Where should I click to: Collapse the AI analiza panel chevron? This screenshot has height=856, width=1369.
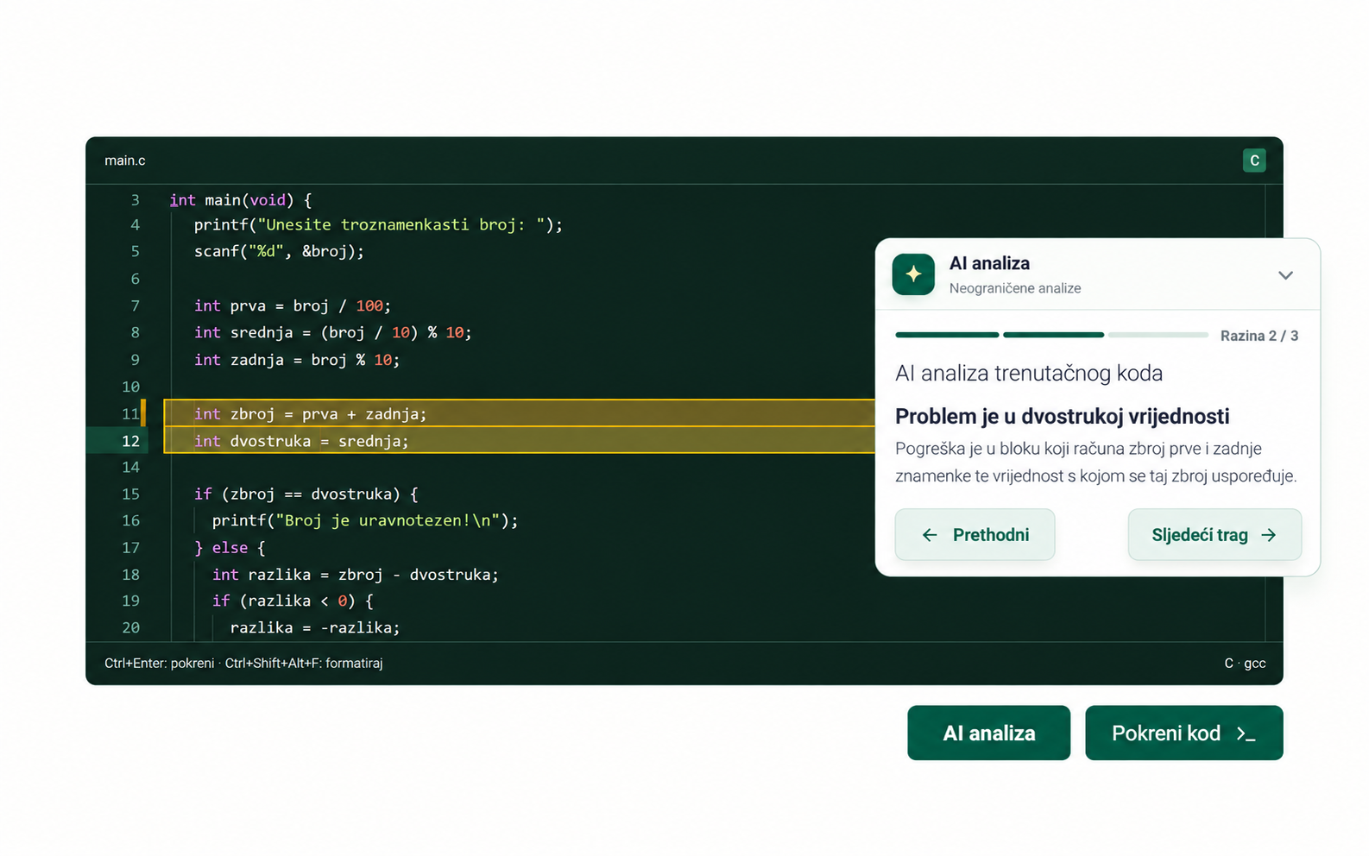coord(1285,275)
